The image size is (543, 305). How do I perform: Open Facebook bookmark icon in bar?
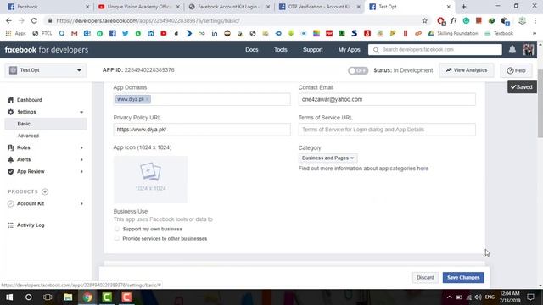[x=113, y=34]
